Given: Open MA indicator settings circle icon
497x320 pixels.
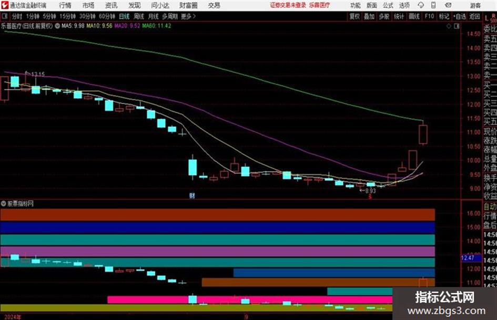Looking at the screenshot, I should pos(57,26).
